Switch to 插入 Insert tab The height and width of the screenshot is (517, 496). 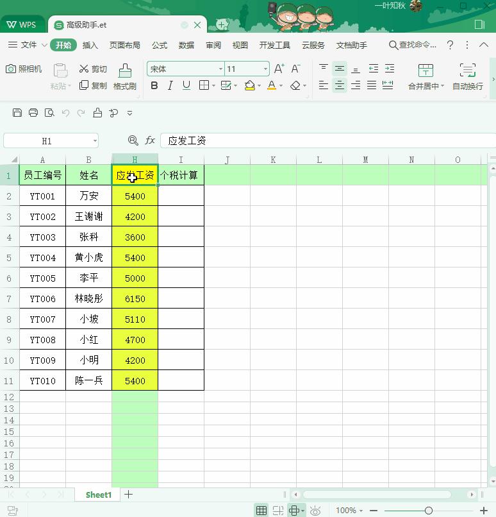click(90, 45)
